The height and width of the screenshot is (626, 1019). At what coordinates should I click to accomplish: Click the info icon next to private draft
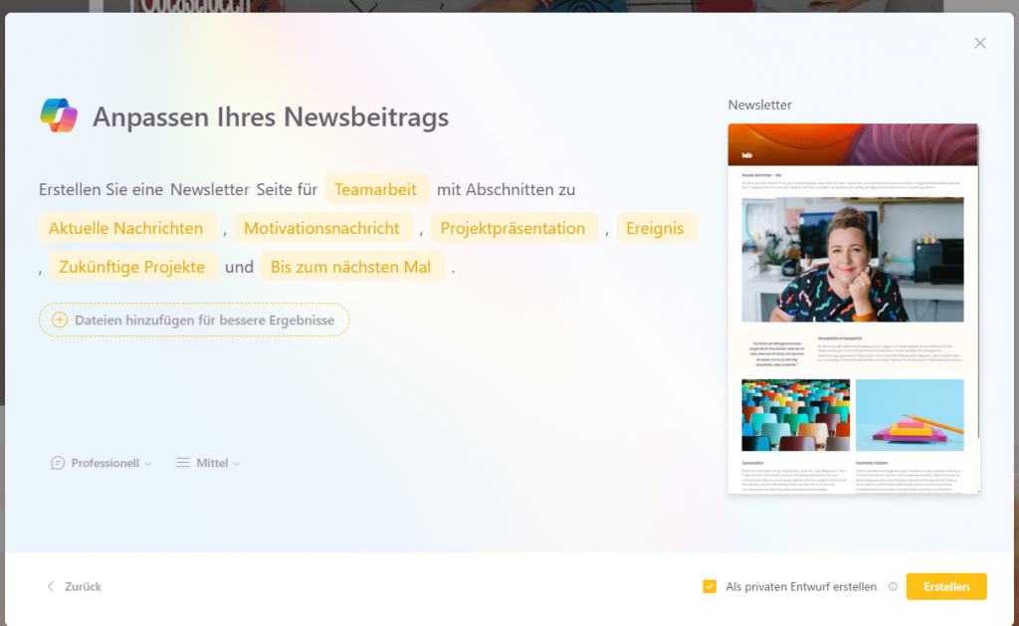893,586
